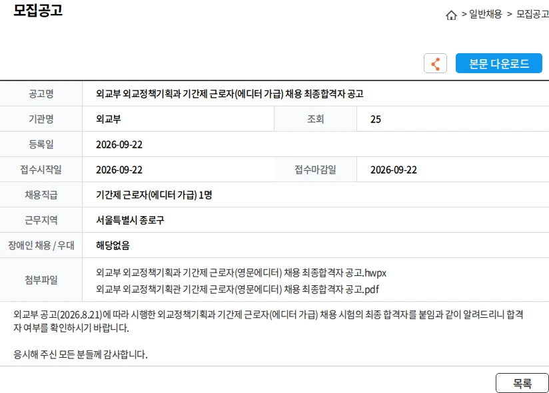Click the 접수마감일 label cell
The height and width of the screenshot is (393, 549).
[315, 170]
